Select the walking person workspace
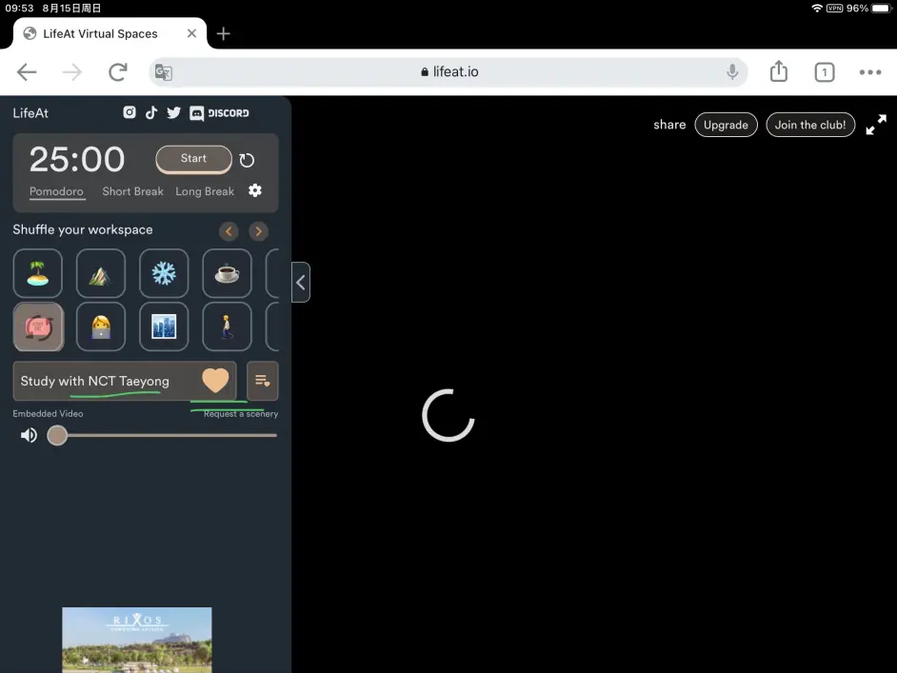 coord(228,327)
